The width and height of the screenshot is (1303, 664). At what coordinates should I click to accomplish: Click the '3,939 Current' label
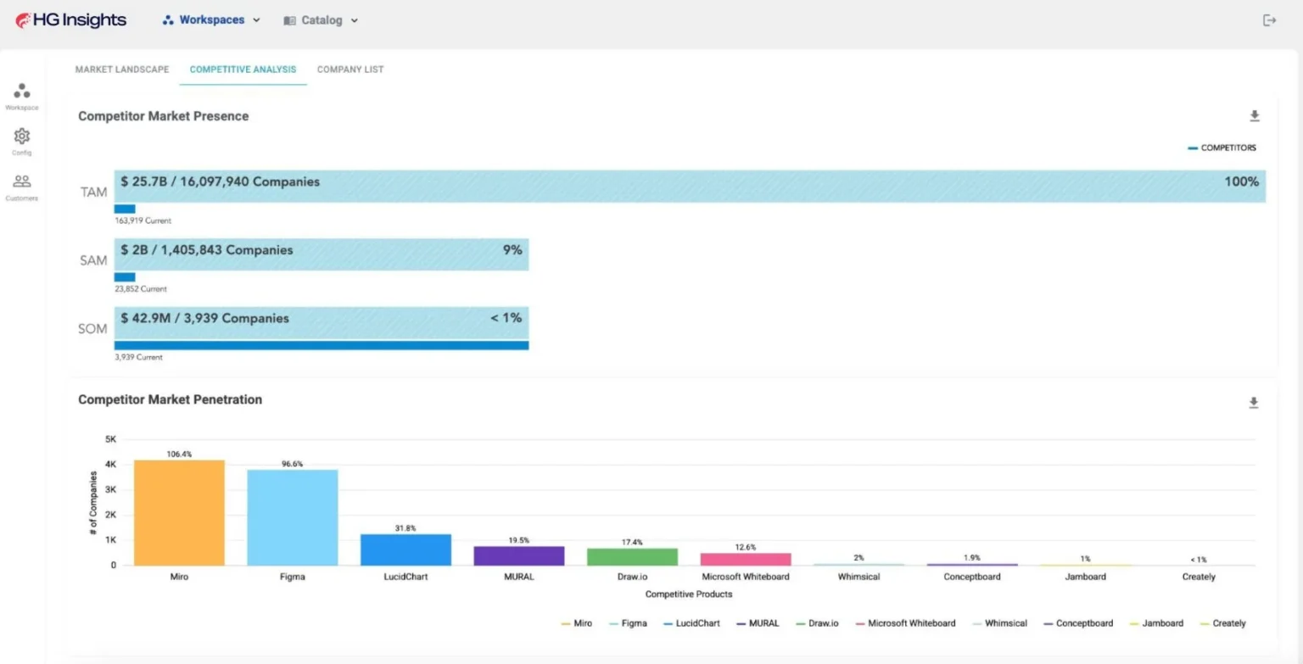139,358
